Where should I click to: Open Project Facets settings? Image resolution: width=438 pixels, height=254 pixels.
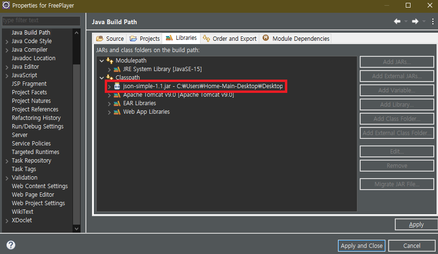(x=29, y=92)
